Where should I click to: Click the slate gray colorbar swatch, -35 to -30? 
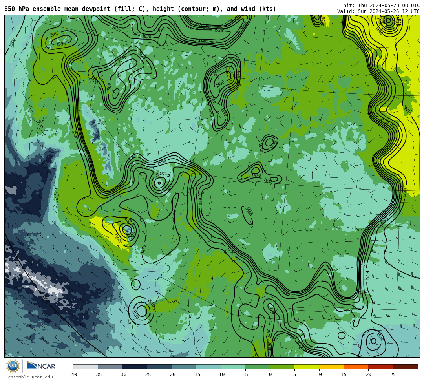110,367
